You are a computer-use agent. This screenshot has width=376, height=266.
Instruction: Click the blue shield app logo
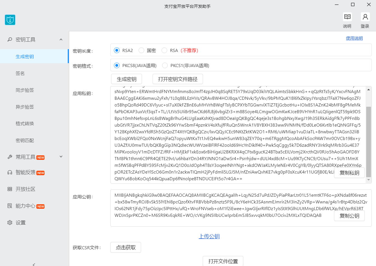[x=10, y=20]
